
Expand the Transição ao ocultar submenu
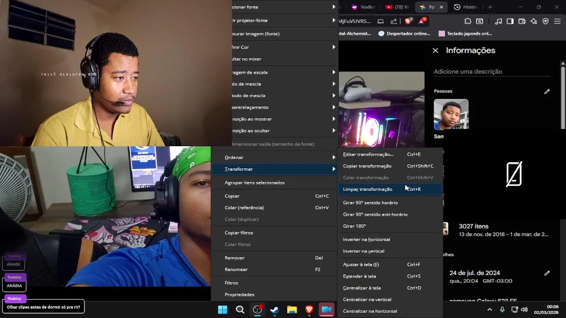tap(285, 131)
